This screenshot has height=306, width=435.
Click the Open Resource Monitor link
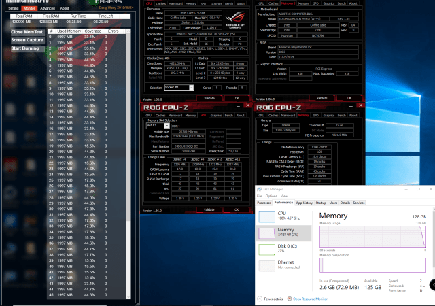point(310,299)
